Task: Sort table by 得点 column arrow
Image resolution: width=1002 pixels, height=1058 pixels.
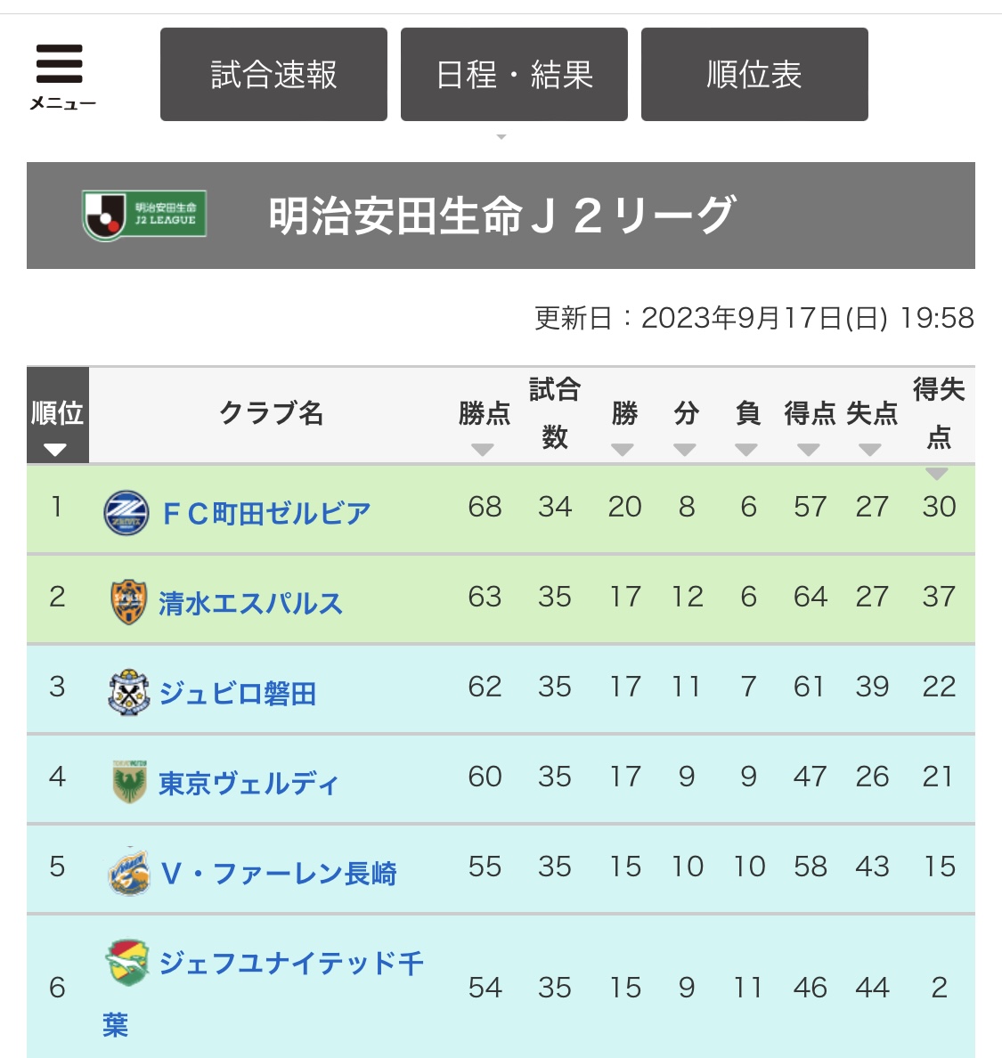Action: pos(808,450)
